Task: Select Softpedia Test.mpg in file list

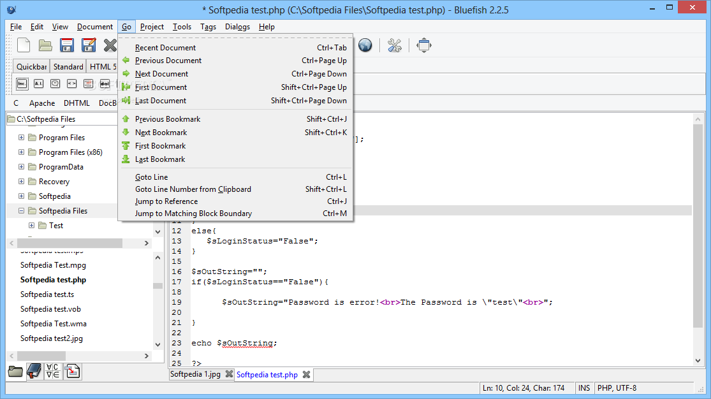Action: (53, 265)
